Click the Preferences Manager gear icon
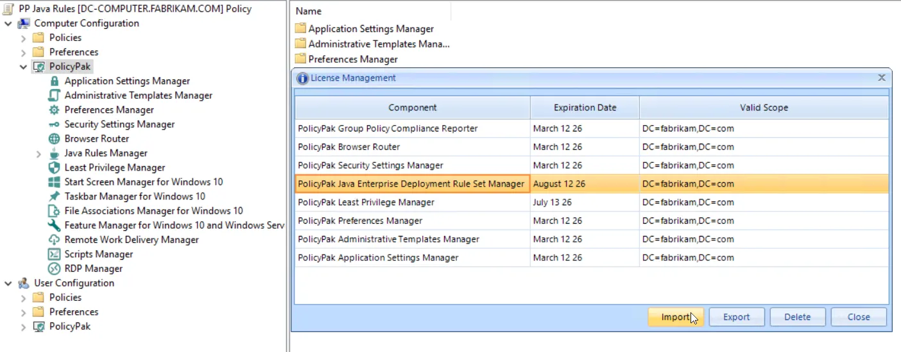 coord(54,110)
